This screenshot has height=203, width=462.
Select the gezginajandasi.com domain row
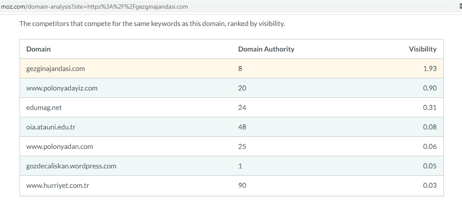pos(231,68)
